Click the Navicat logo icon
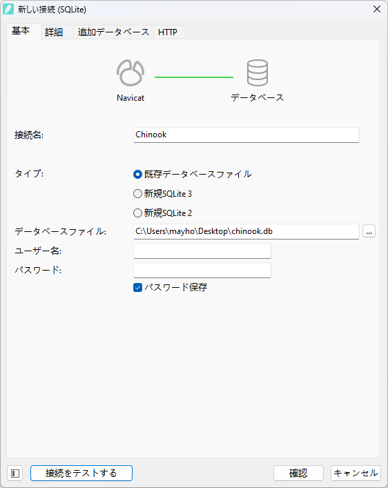This screenshot has width=388, height=488. tap(130, 73)
